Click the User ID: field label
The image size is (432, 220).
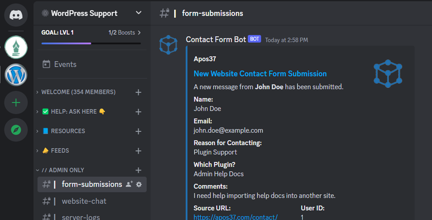click(x=313, y=208)
